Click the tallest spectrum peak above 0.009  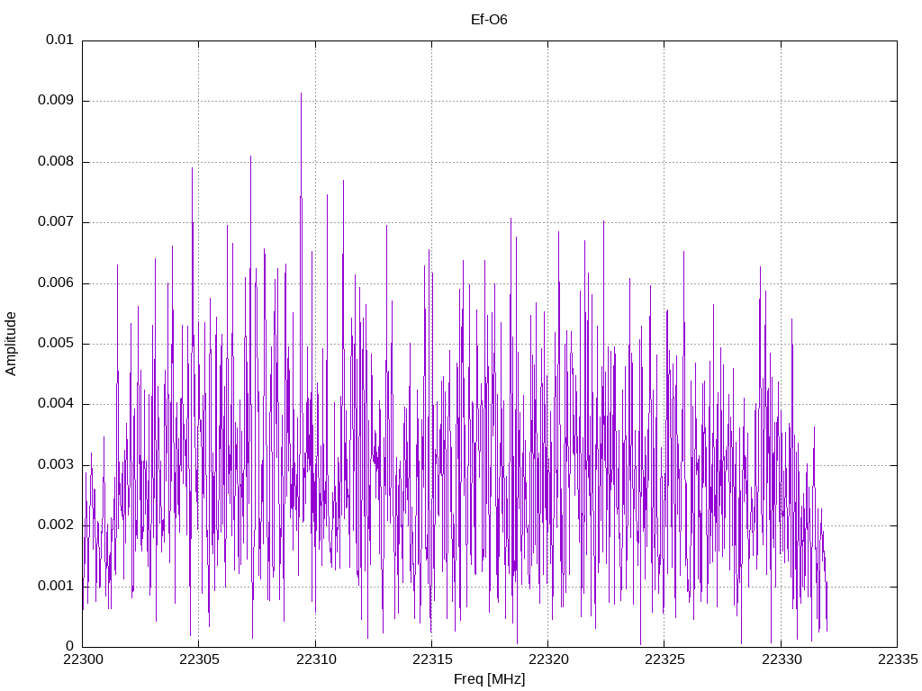301,94
